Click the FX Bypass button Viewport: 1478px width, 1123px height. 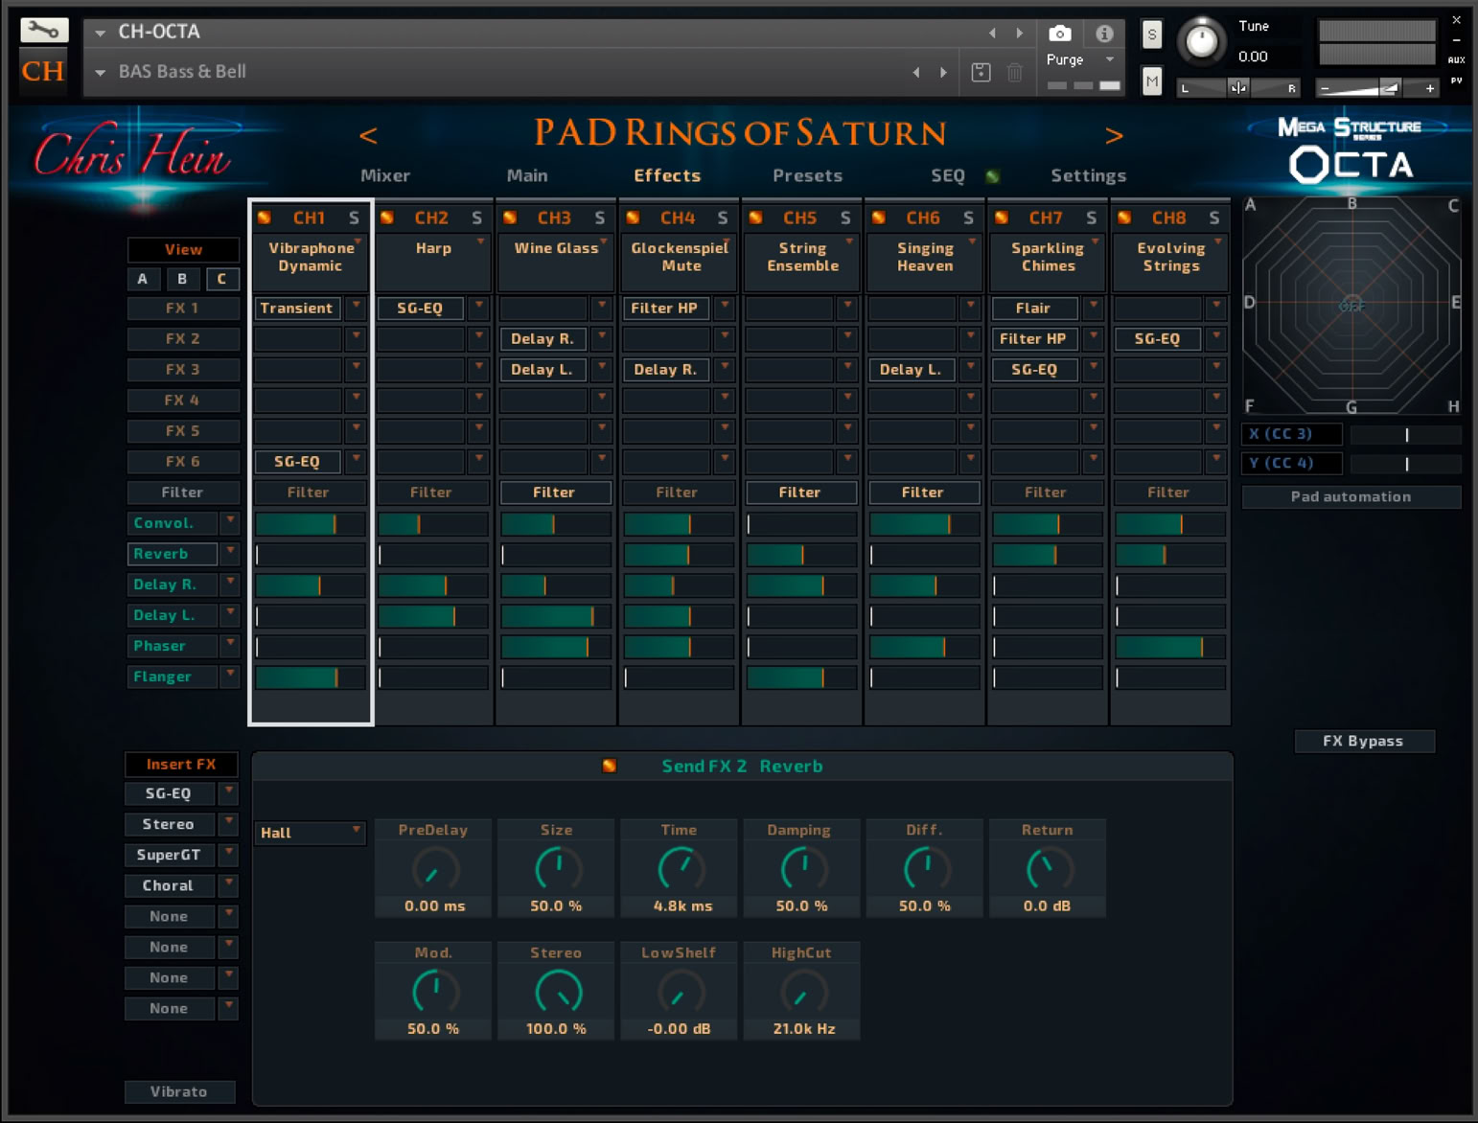(x=1364, y=741)
